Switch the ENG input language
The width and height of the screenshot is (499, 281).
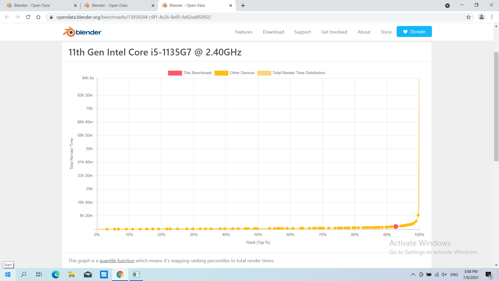click(454, 275)
